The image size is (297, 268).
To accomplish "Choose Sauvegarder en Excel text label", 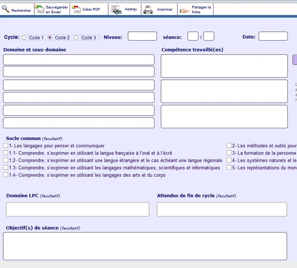I will point(57,9).
